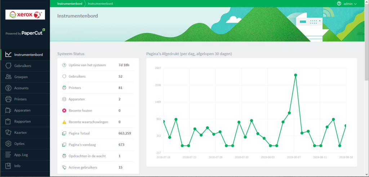Viewport: 369px width, 177px height.
Task: Click the help question mark icon
Action: point(339,4)
